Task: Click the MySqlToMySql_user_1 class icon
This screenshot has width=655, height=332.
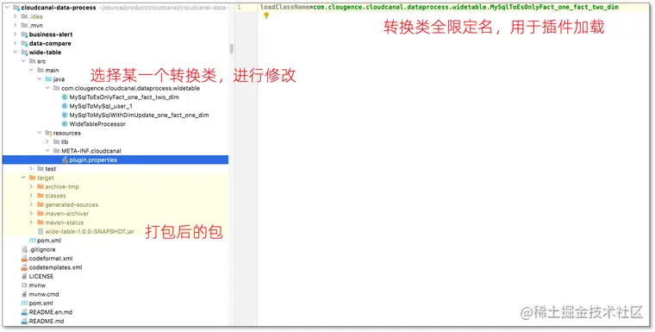Action: tap(65, 106)
